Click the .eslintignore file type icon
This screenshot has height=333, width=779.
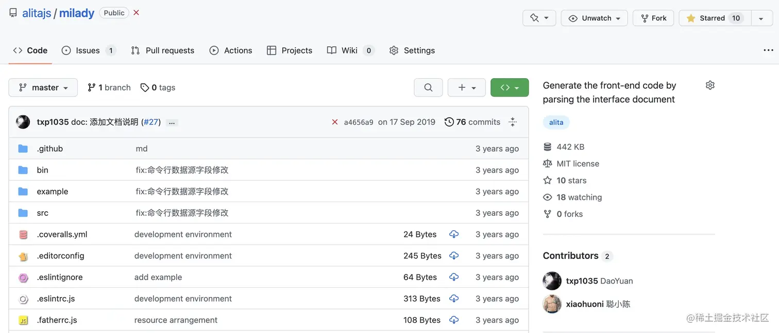click(x=23, y=277)
